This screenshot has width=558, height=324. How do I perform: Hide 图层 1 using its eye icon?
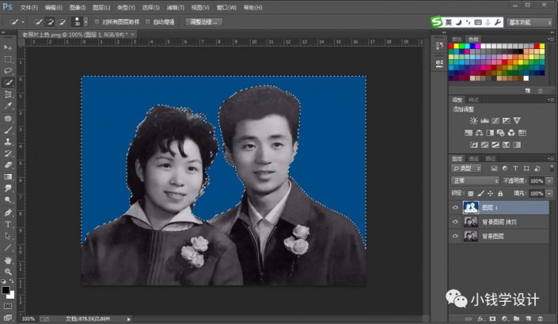coord(455,208)
